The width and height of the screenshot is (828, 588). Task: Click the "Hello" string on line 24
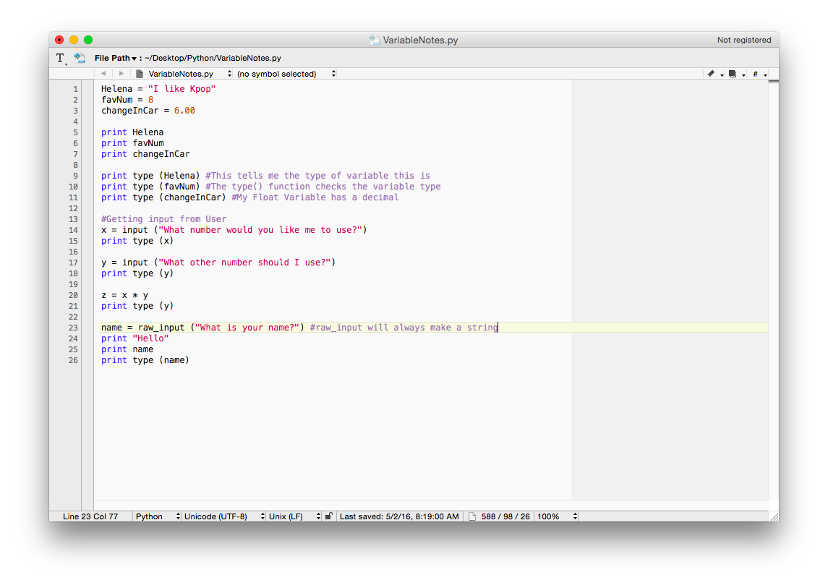[x=150, y=338]
